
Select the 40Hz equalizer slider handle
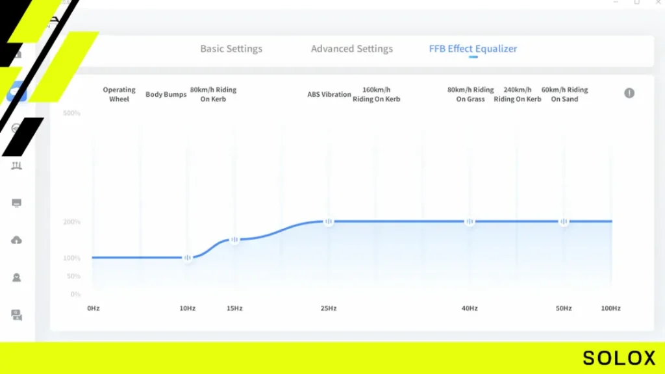coord(470,221)
